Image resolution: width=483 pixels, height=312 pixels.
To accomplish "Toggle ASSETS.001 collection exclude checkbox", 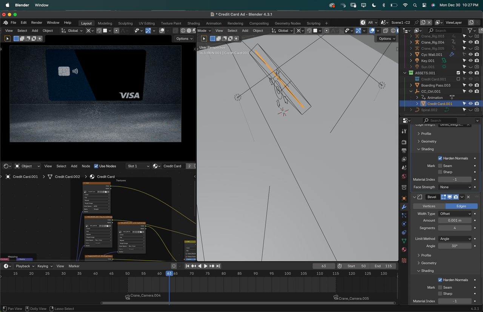I will click(x=458, y=73).
